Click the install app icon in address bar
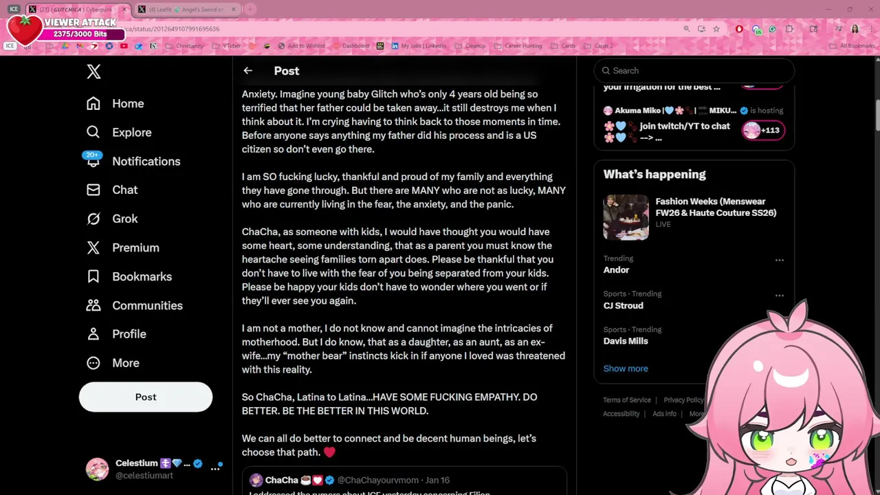880x495 pixels. click(701, 29)
